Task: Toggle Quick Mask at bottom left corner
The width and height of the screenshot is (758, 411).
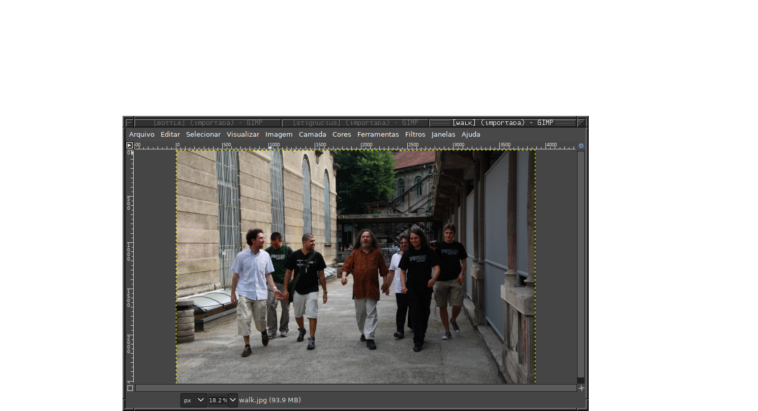Action: pyautogui.click(x=130, y=388)
